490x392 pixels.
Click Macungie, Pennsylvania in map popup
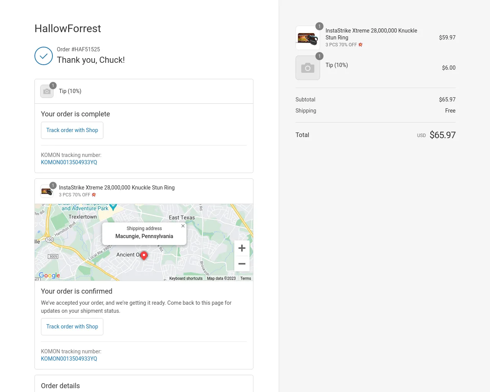144,236
